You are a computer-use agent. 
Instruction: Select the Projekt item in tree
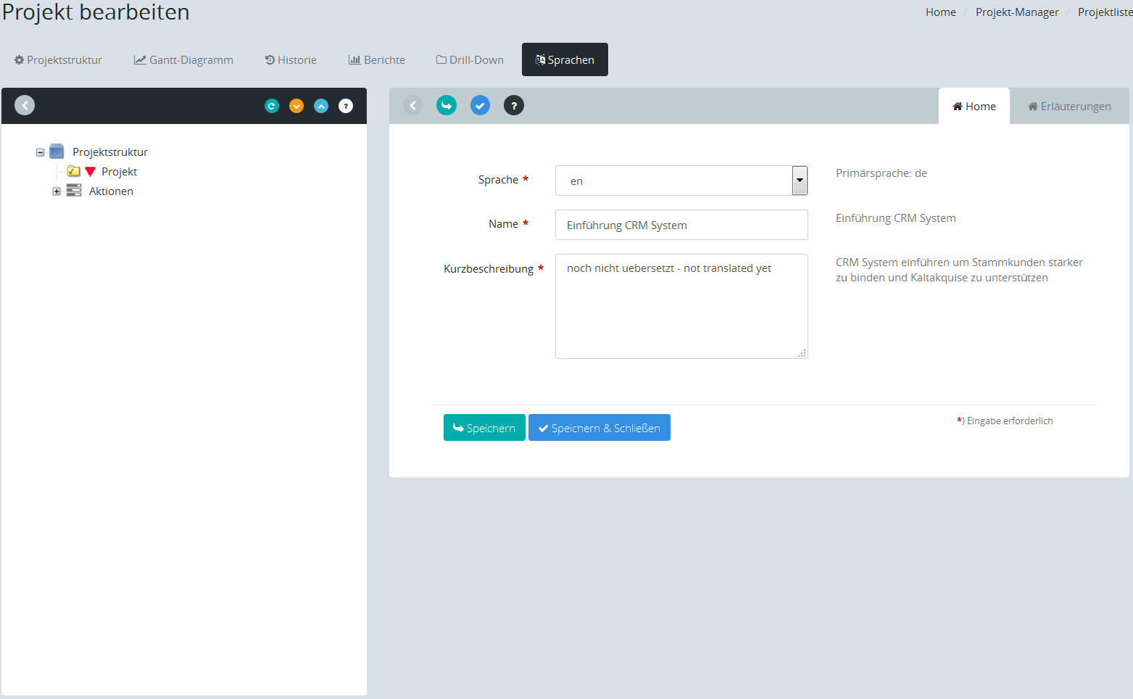click(x=119, y=172)
